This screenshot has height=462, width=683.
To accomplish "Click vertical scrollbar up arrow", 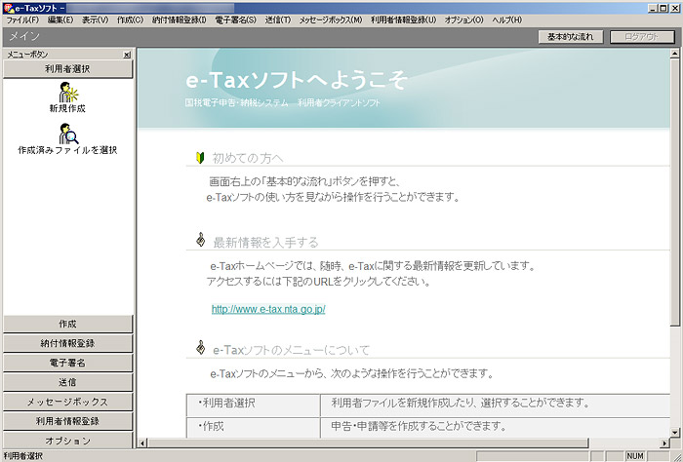I will [x=675, y=54].
